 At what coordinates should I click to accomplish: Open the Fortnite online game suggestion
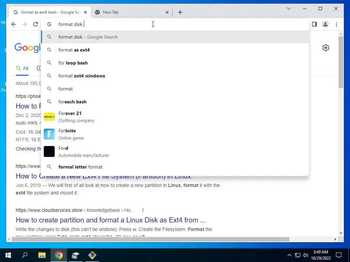tap(175, 134)
